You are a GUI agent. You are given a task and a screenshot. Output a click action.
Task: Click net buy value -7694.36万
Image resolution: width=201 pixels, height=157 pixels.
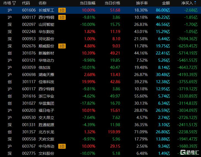pyautogui.click(x=187, y=39)
